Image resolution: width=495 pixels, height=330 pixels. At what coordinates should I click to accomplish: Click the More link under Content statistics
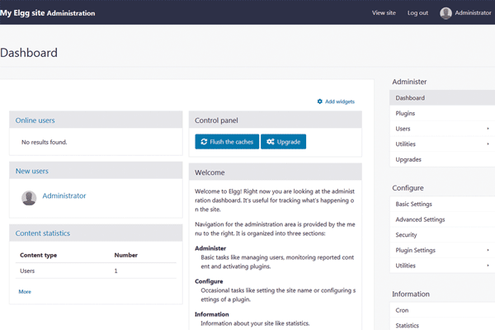pyautogui.click(x=25, y=291)
